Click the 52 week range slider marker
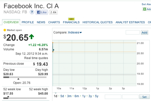The height and width of the screenshot is (101, 151). pyautogui.click(x=8, y=96)
